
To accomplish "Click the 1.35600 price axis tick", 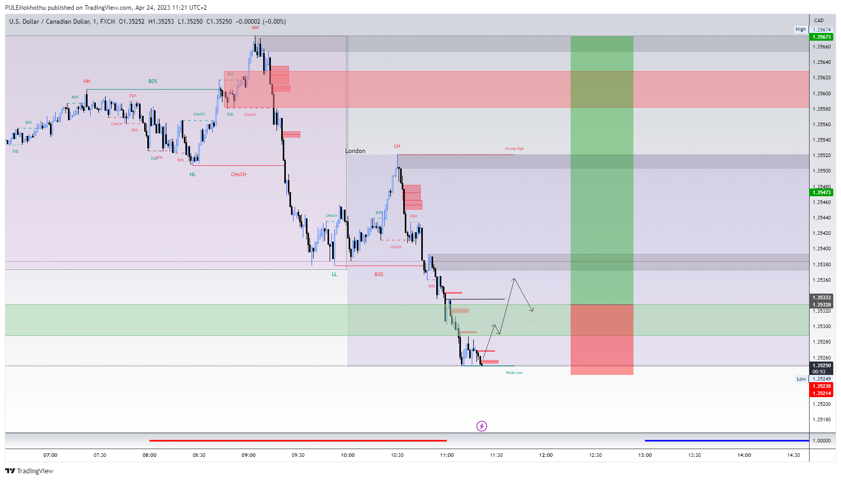I will pyautogui.click(x=822, y=94).
